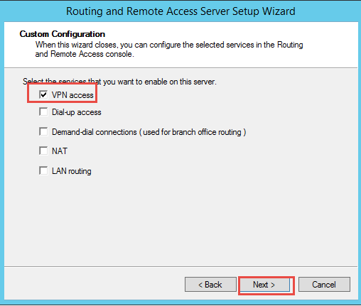Click the wizard title bar text
This screenshot has height=306, width=361.
point(180,11)
